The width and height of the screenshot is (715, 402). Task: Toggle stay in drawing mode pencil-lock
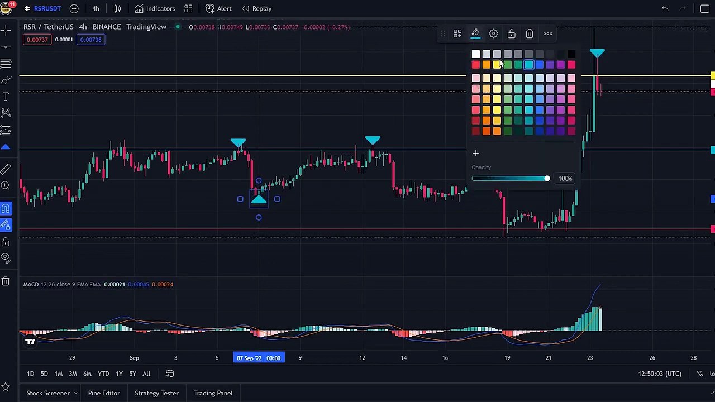tap(6, 225)
